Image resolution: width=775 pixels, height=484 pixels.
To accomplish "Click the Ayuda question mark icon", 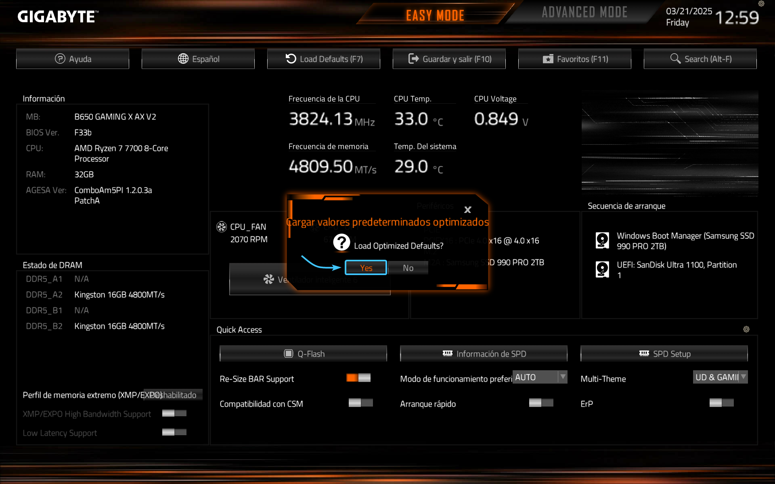I will 60,59.
